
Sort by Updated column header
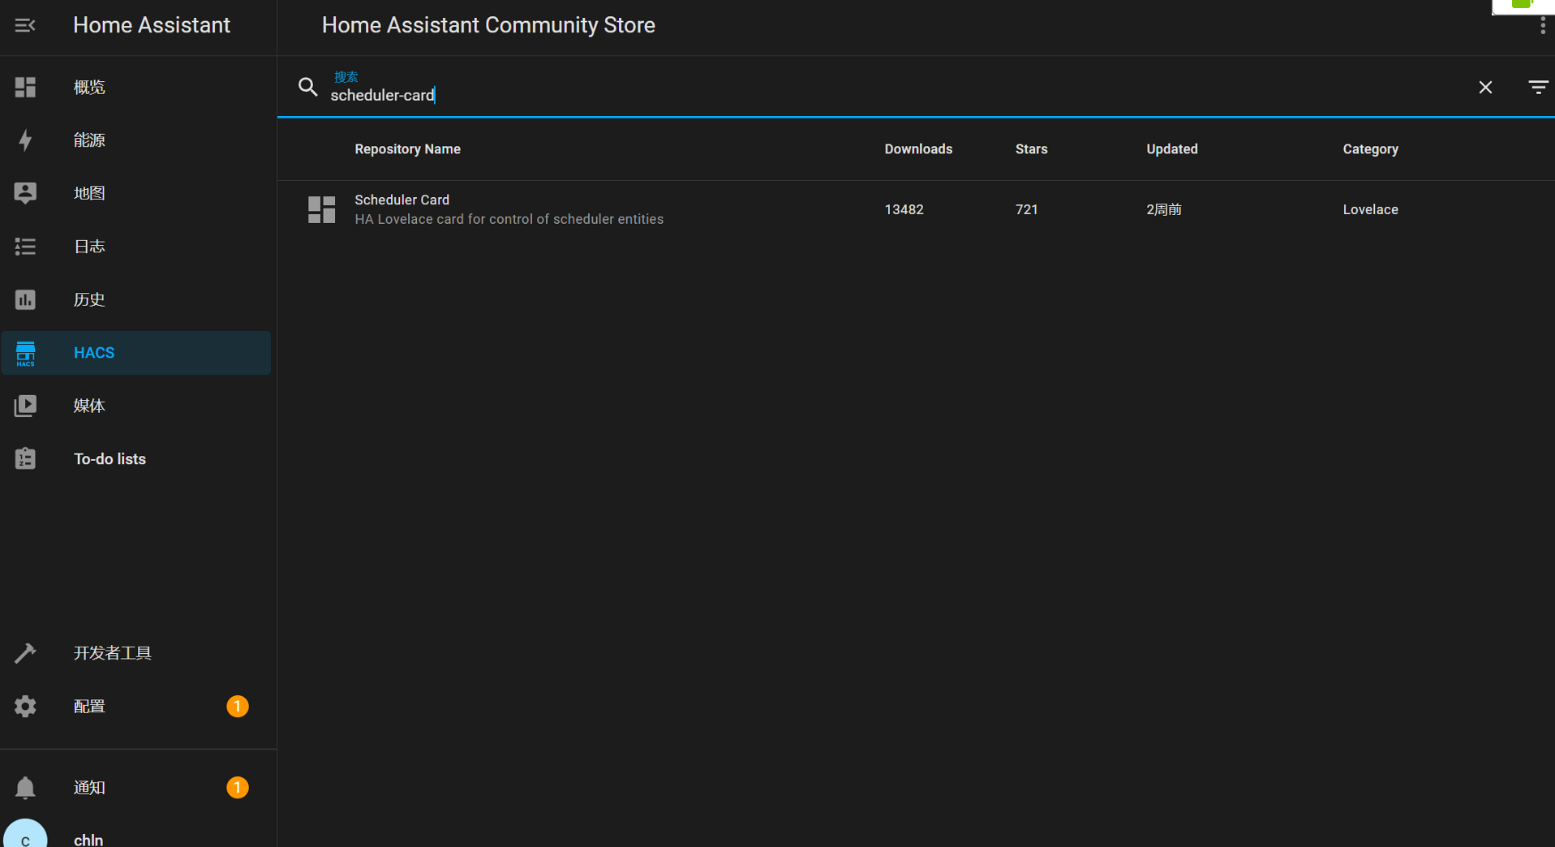tap(1171, 149)
